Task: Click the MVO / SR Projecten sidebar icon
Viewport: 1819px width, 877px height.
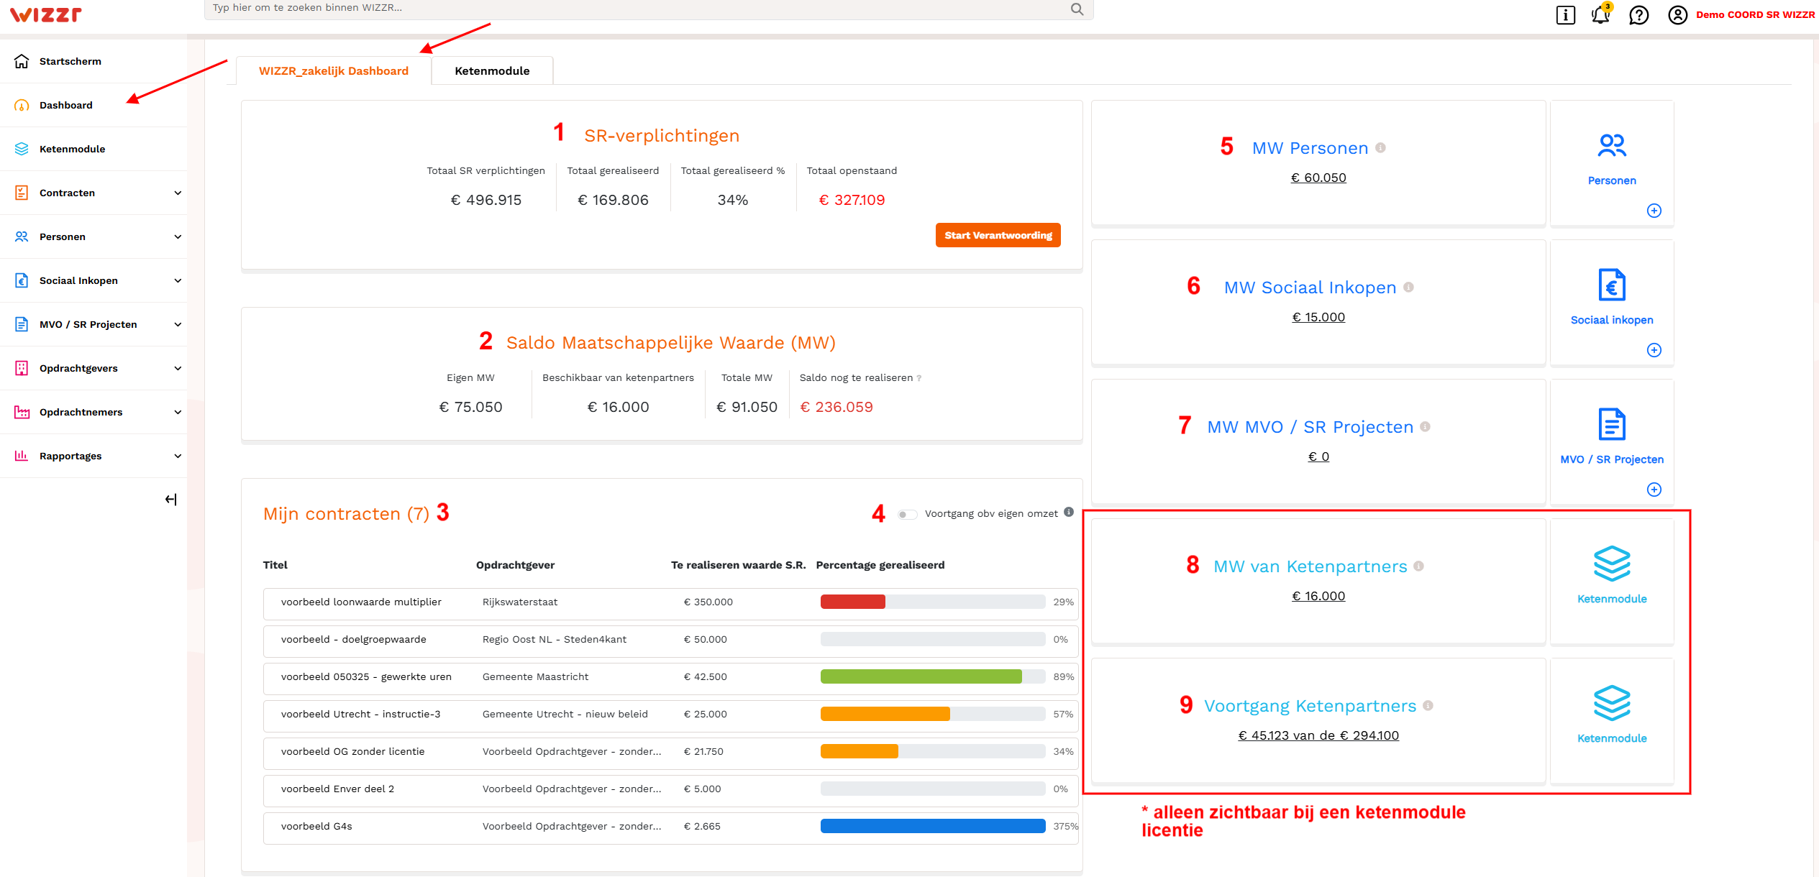Action: [22, 324]
